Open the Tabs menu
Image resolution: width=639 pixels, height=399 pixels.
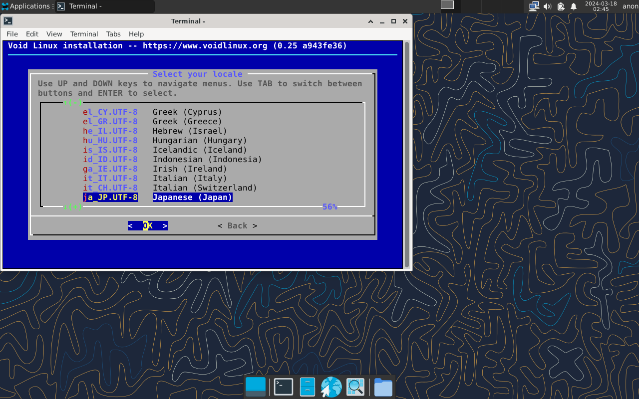(113, 34)
